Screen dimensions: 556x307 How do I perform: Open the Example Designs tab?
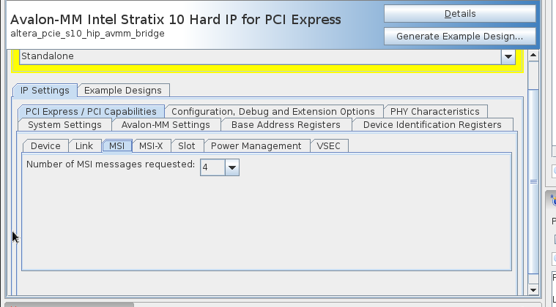123,91
